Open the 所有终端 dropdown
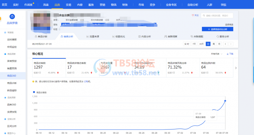This screenshot has width=254, height=135. [x=217, y=54]
